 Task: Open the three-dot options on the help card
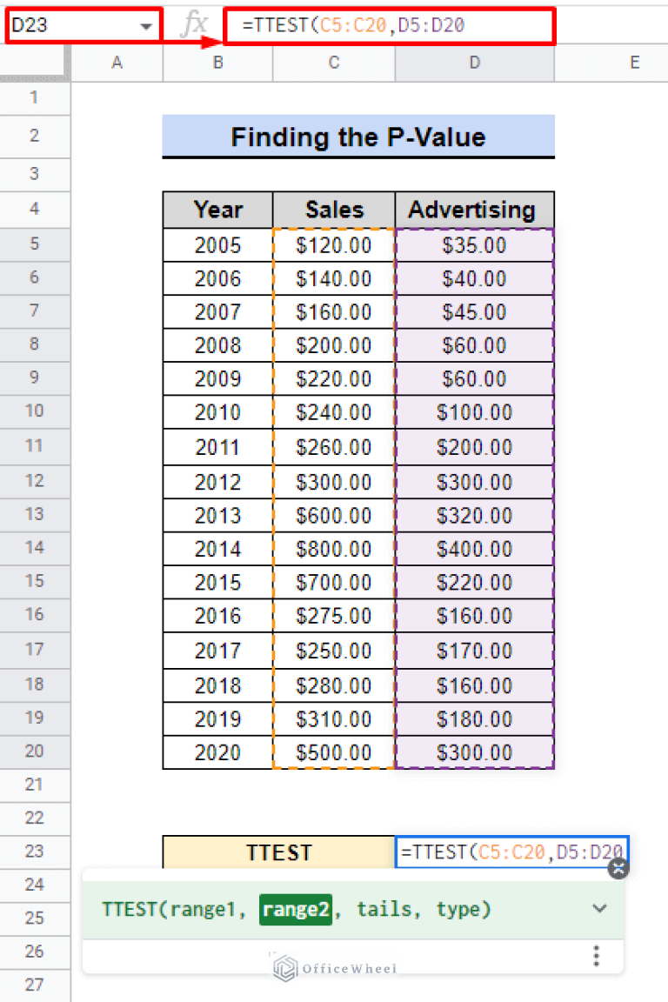coord(597,955)
